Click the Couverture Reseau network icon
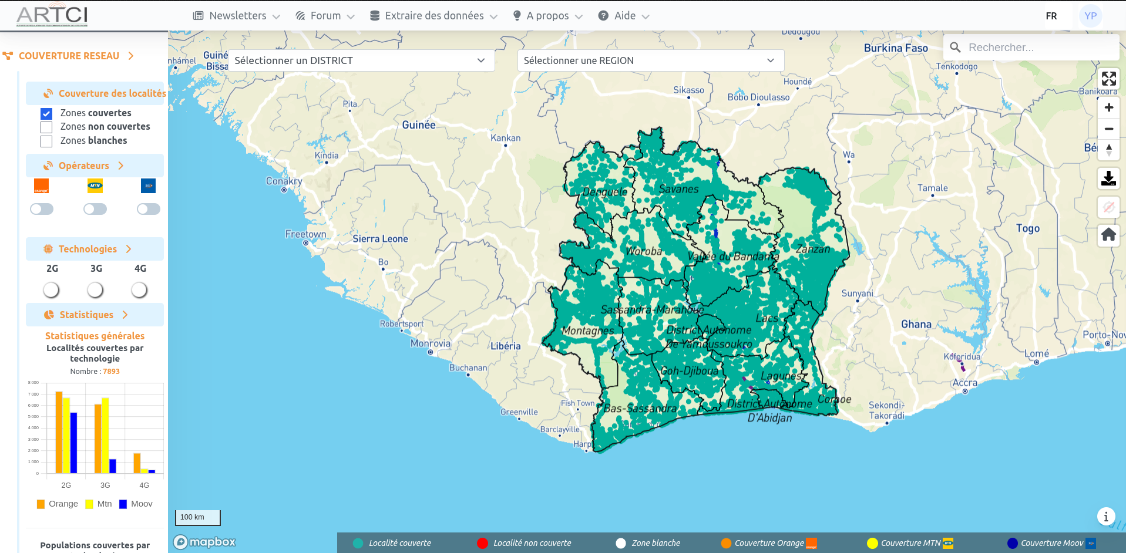 pyautogui.click(x=8, y=56)
